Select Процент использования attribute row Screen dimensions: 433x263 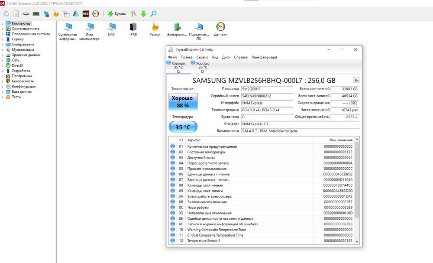(x=261, y=169)
